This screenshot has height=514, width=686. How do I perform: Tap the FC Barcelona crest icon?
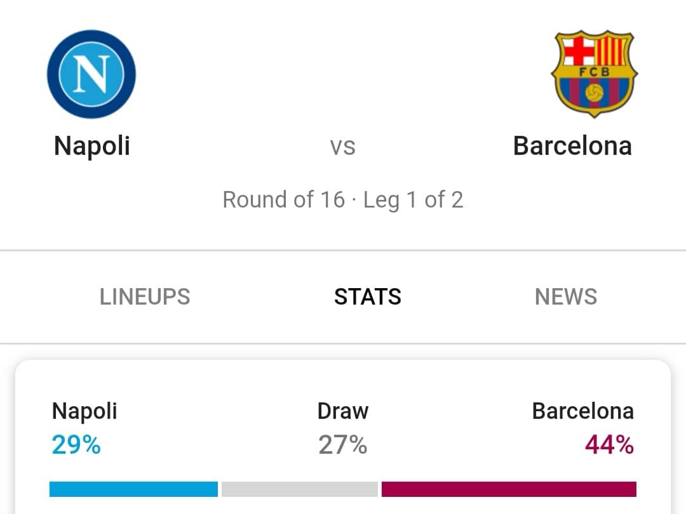[x=594, y=74]
